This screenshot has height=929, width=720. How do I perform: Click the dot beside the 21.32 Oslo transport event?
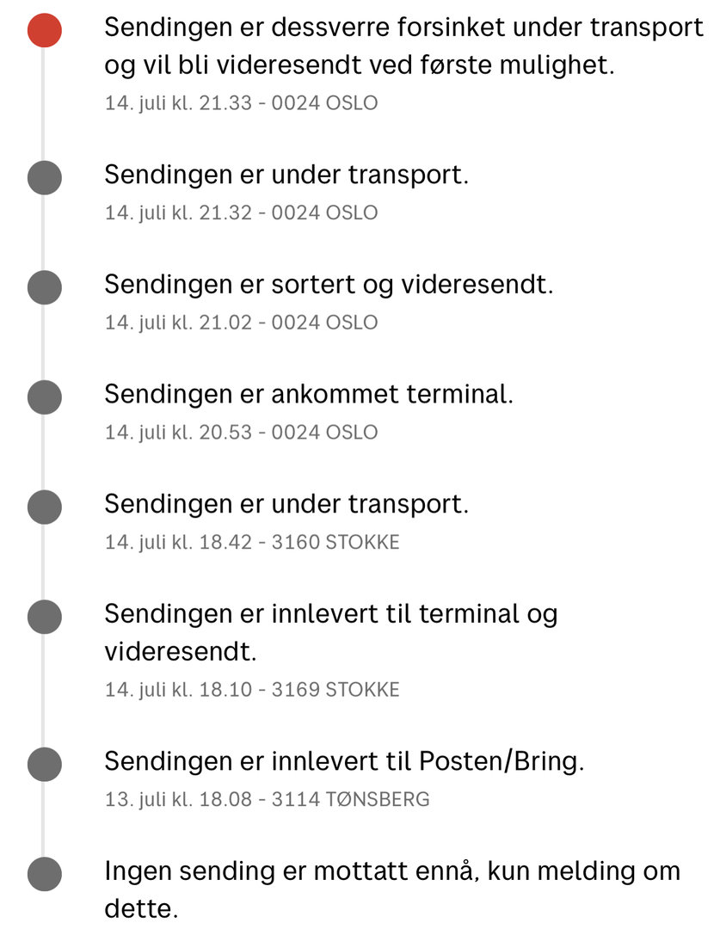tap(44, 177)
